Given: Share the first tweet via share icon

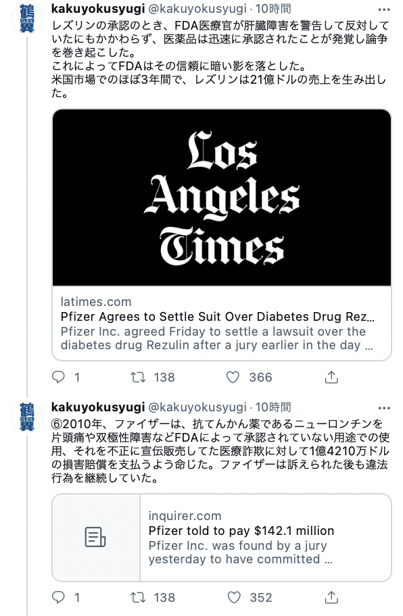Looking at the screenshot, I should [331, 377].
